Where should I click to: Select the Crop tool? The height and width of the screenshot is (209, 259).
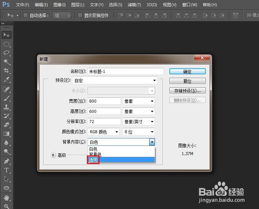click(6, 71)
